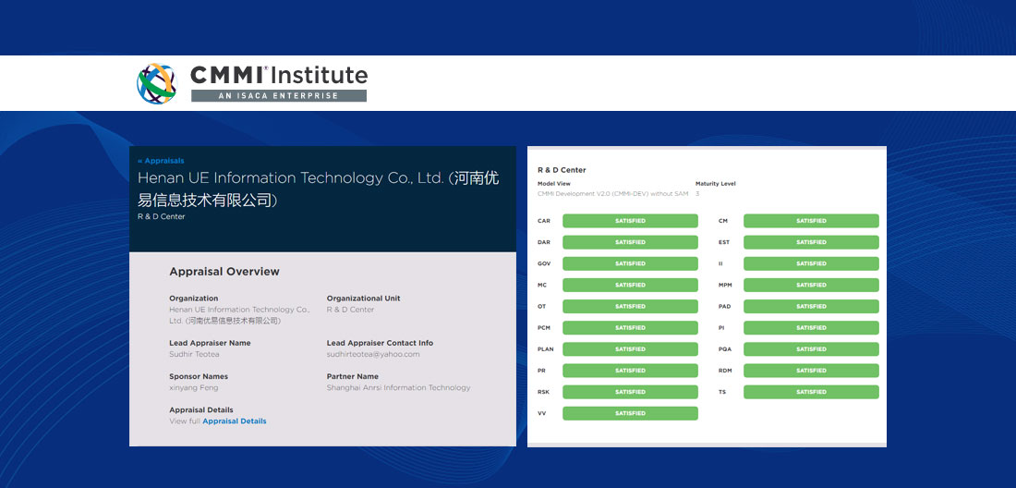Click the OT Satisfied bar

tap(630, 307)
